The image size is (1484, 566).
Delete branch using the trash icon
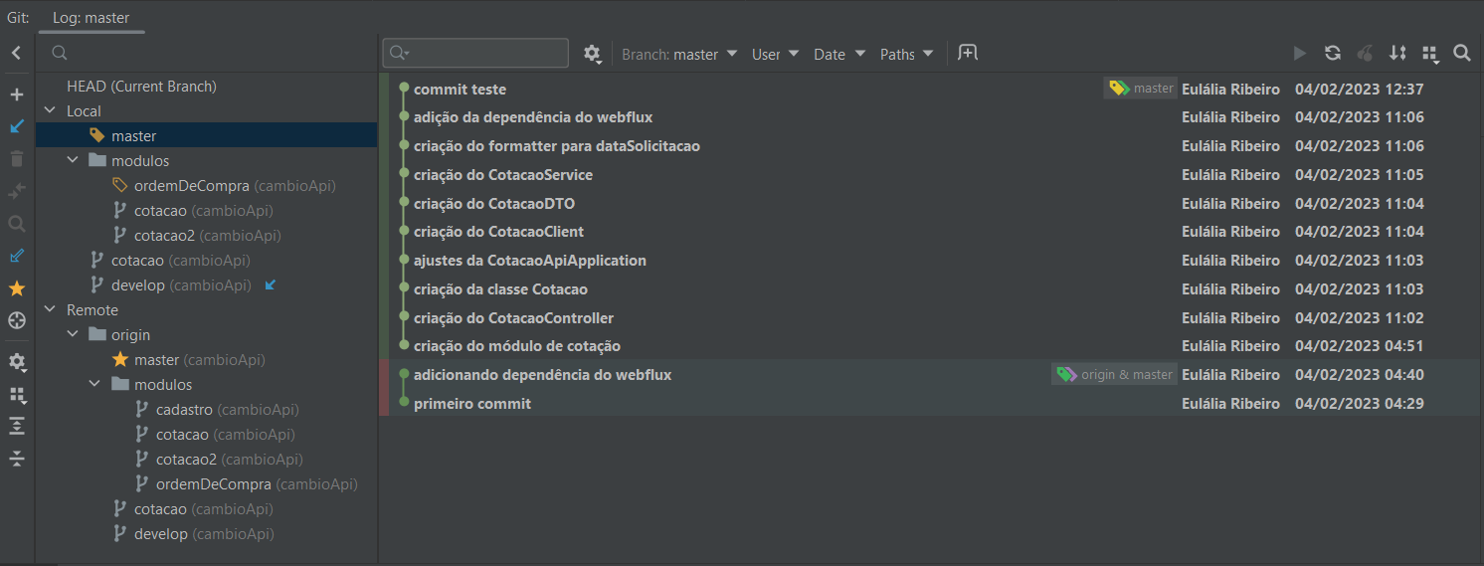(x=16, y=158)
